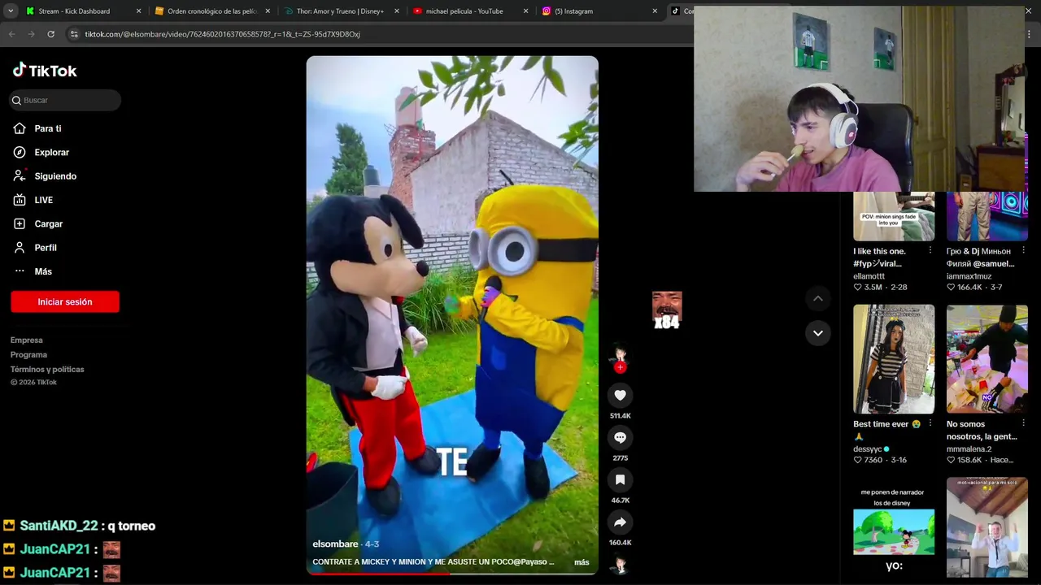Click the sound disc avatar icon
1041x585 pixels.
[x=620, y=564]
